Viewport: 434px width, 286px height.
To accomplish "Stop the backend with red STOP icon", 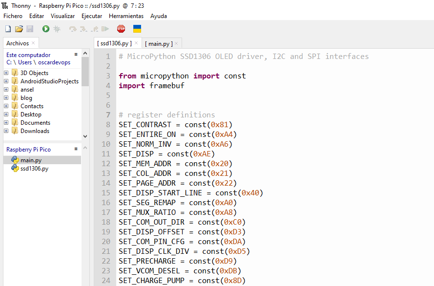I will pyautogui.click(x=121, y=29).
